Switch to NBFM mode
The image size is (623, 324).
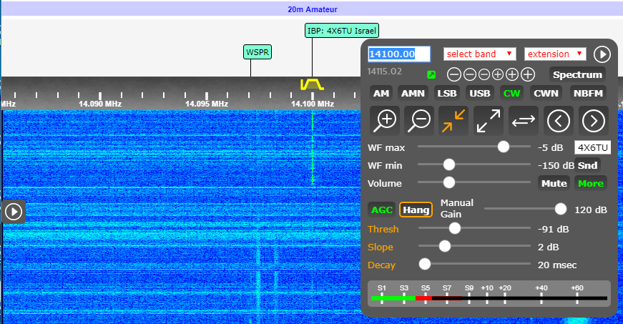(x=588, y=93)
